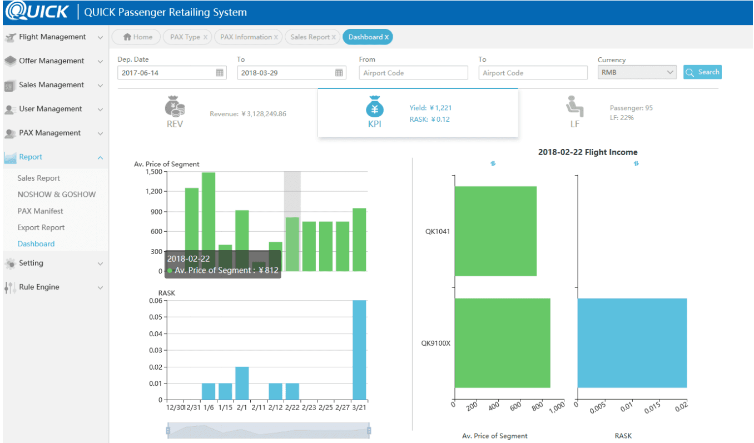The height and width of the screenshot is (443, 754).
Task: Toggle sorting on the RASK income chart
Action: [x=636, y=163]
